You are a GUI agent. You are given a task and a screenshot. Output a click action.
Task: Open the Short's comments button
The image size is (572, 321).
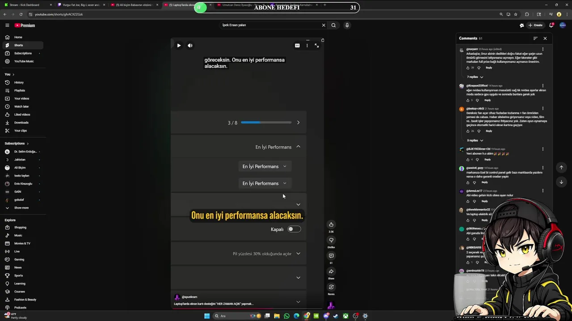point(331,255)
